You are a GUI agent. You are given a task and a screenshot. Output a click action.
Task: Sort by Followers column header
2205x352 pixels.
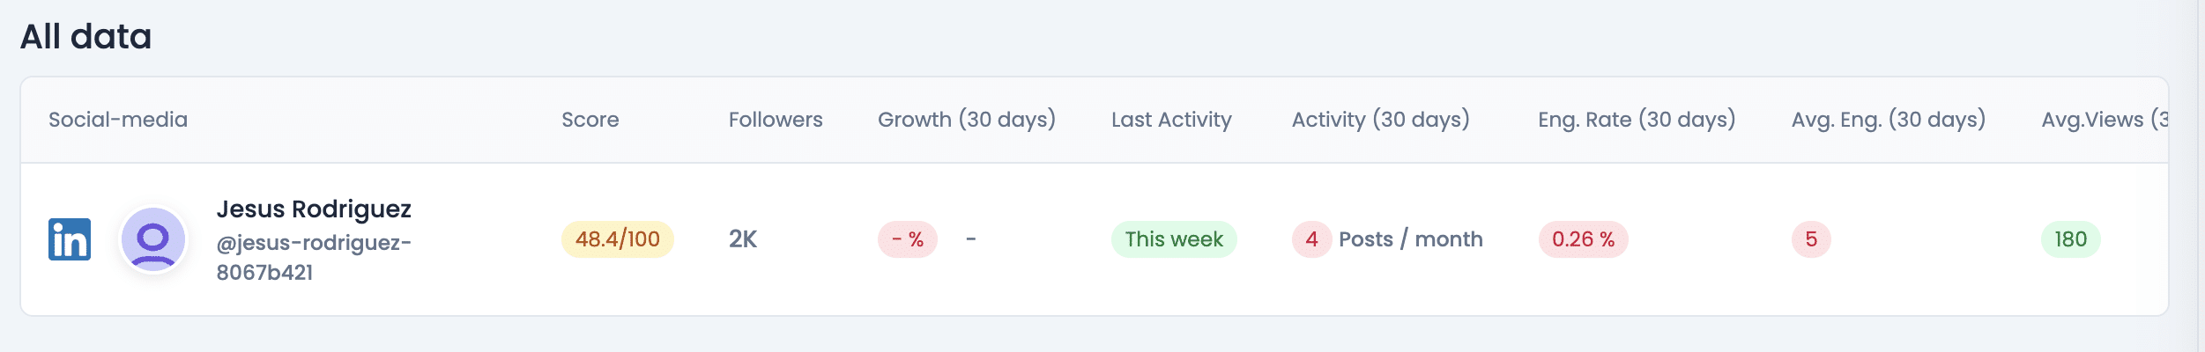click(775, 120)
